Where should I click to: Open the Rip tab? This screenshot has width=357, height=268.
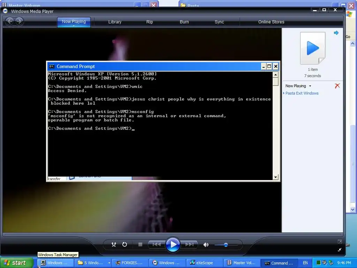[x=150, y=22]
